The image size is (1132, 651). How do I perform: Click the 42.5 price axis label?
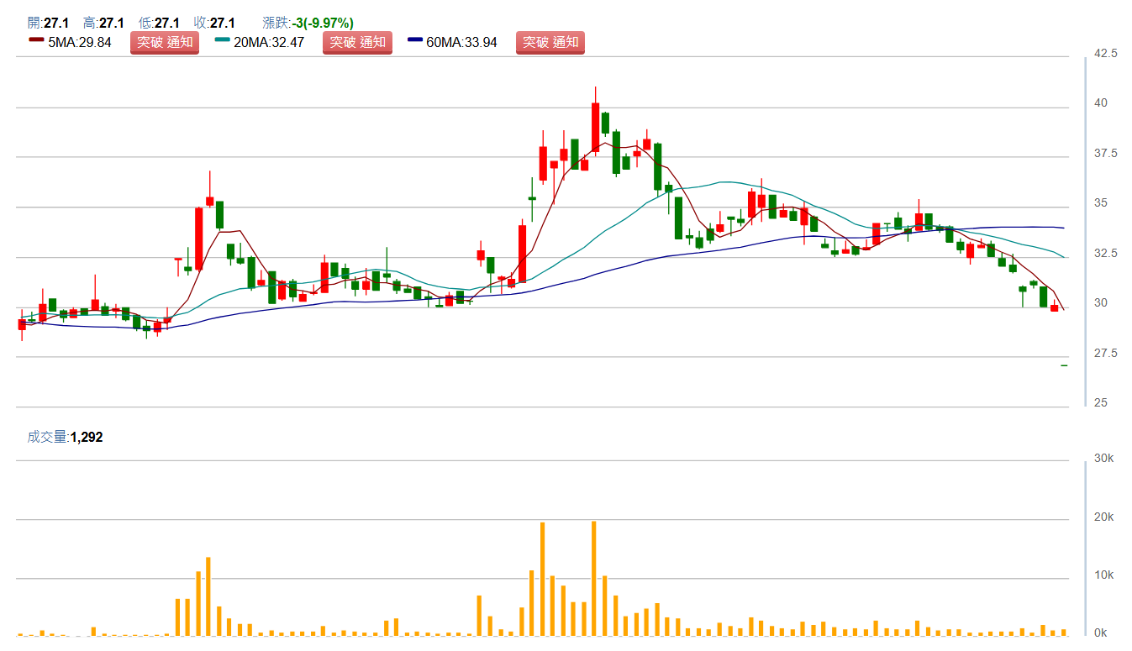(1105, 54)
